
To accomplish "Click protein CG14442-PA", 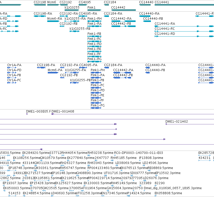I will point(122,73).
